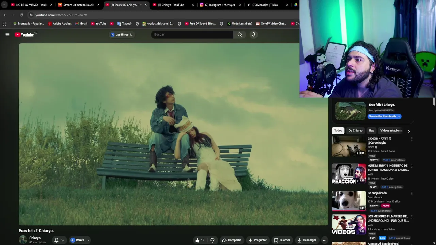Click the Descargar button
436x245 pixels.
307,240
